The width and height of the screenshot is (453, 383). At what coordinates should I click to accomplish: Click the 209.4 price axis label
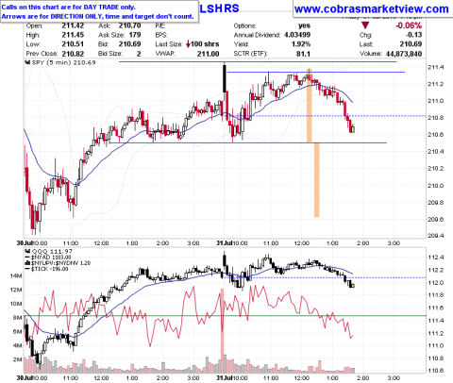[x=436, y=236]
